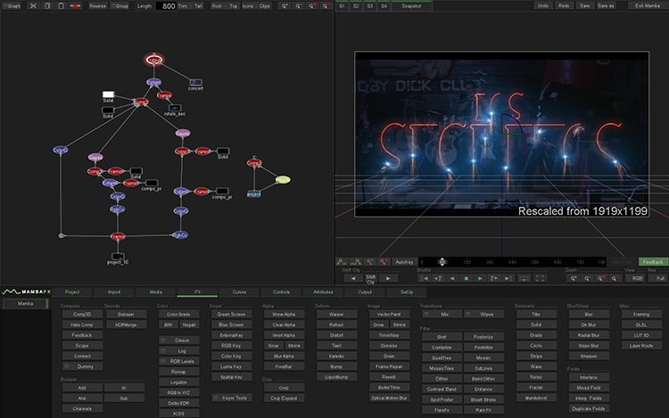The image size is (669, 418).
Task: Open the Attributes tab
Action: [x=323, y=291]
